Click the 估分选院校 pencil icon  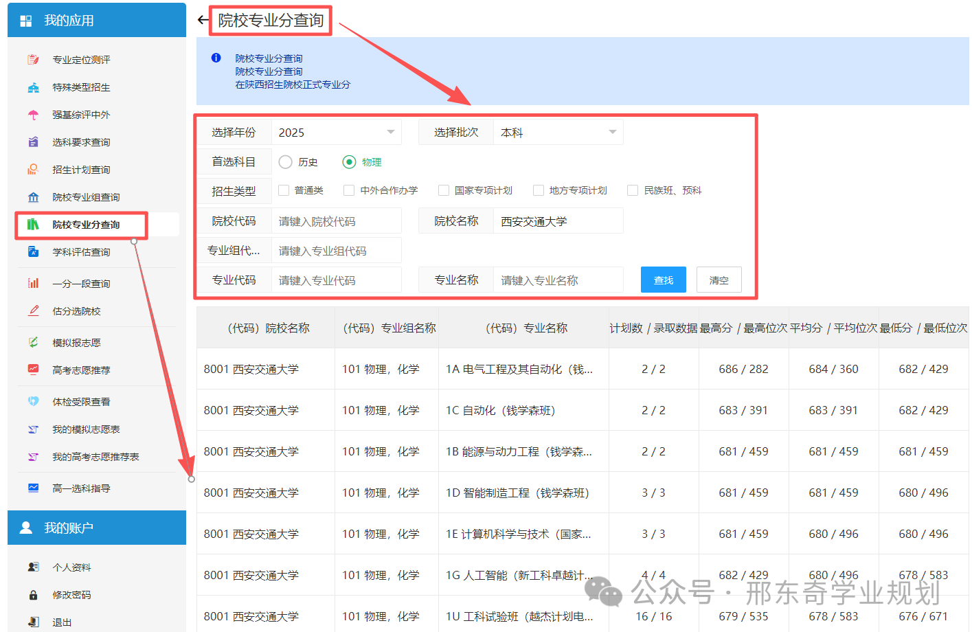coord(33,311)
